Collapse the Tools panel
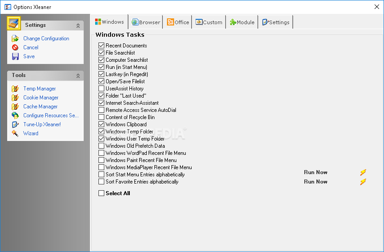This screenshot has height=252, width=384. (x=78, y=76)
